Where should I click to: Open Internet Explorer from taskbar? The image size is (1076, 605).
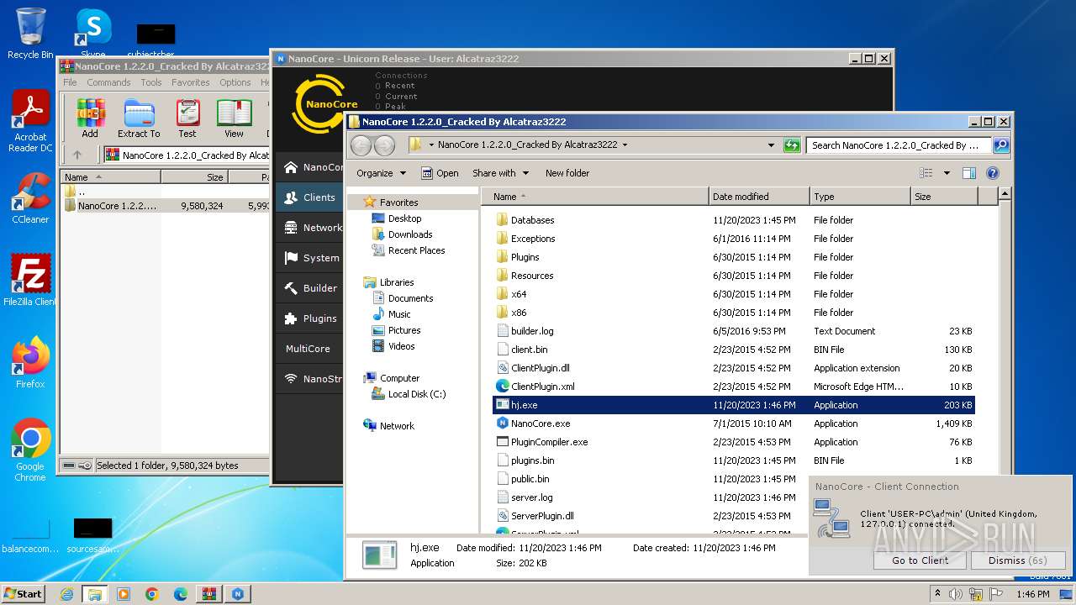point(66,594)
